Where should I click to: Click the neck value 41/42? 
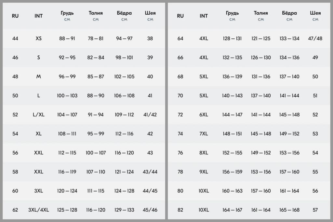click(x=150, y=115)
